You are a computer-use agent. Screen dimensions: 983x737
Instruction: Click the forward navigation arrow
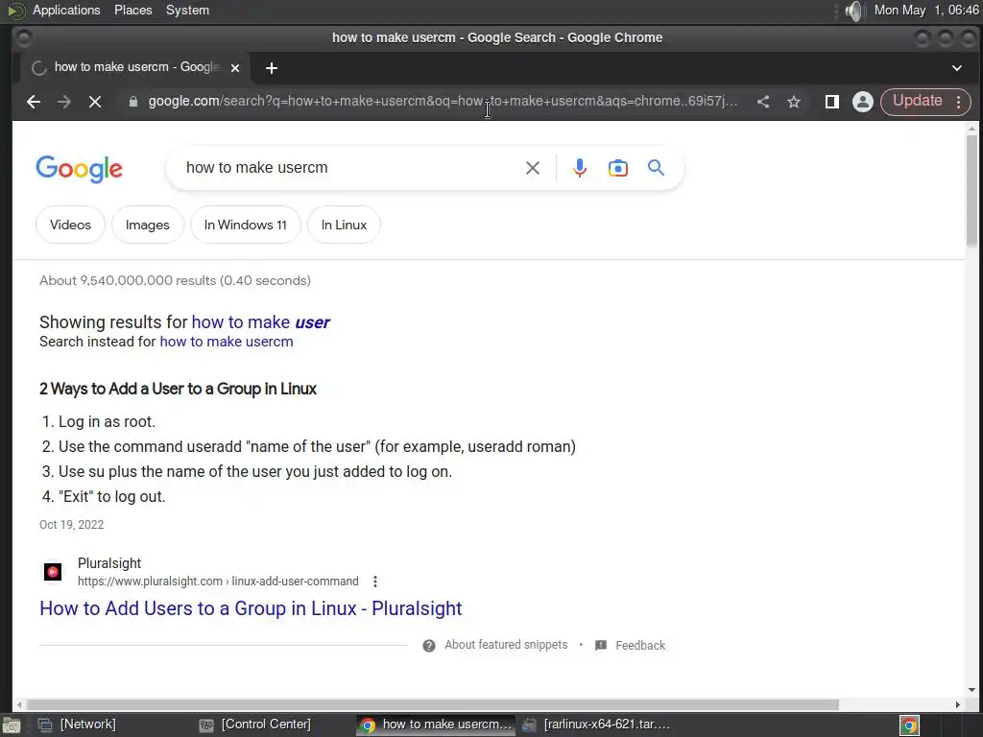64,102
